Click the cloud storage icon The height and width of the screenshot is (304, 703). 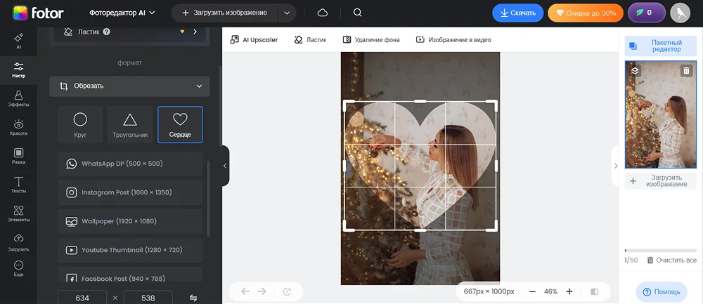coord(323,13)
